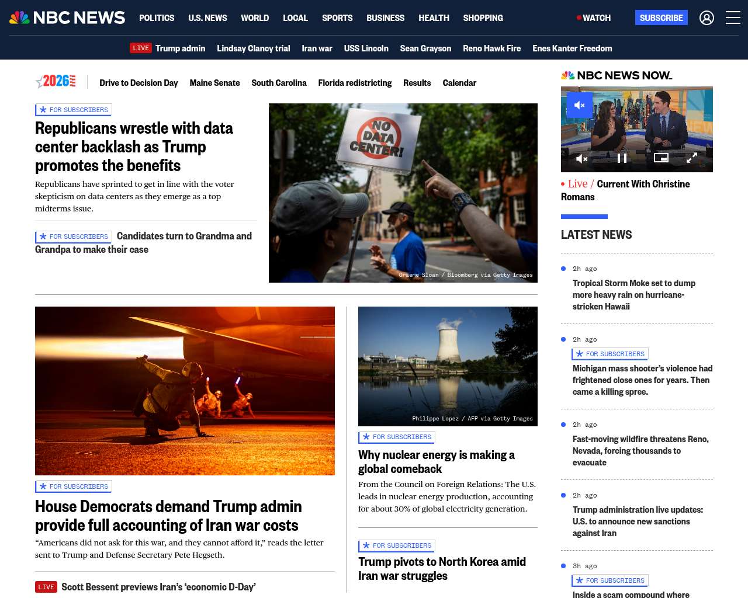The height and width of the screenshot is (598, 748).
Task: Pause the NBC News Now live video
Action: 622,158
